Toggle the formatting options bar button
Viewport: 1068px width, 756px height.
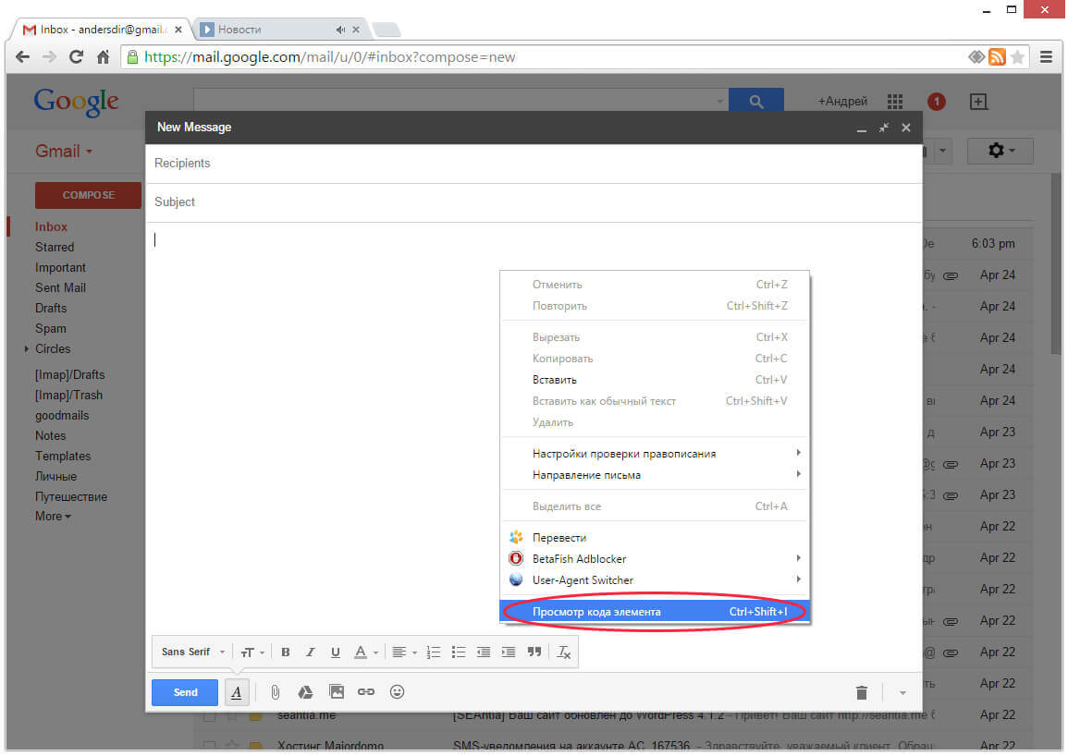[237, 692]
